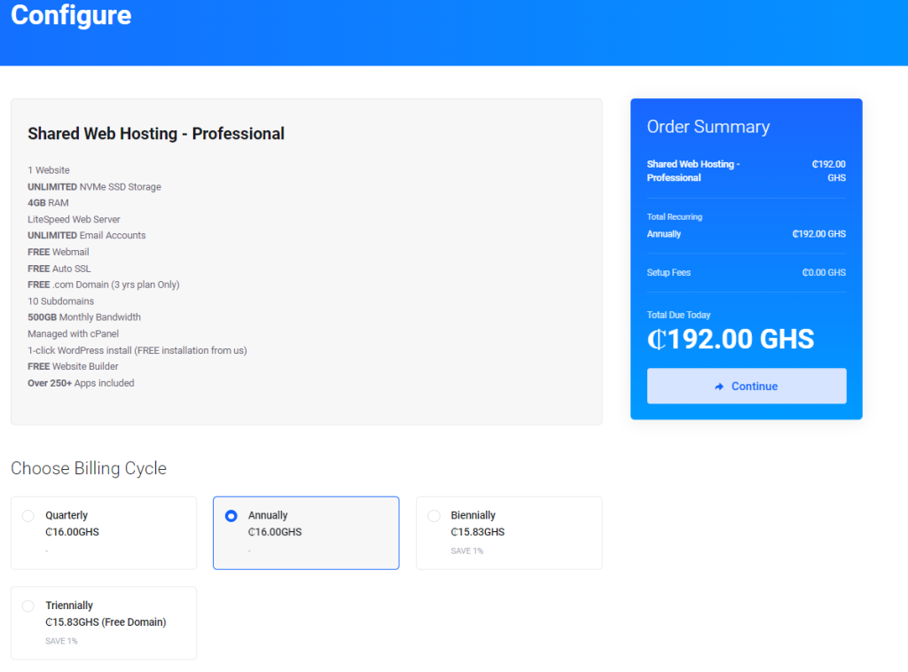Click the FREE Website Builder line

(73, 366)
